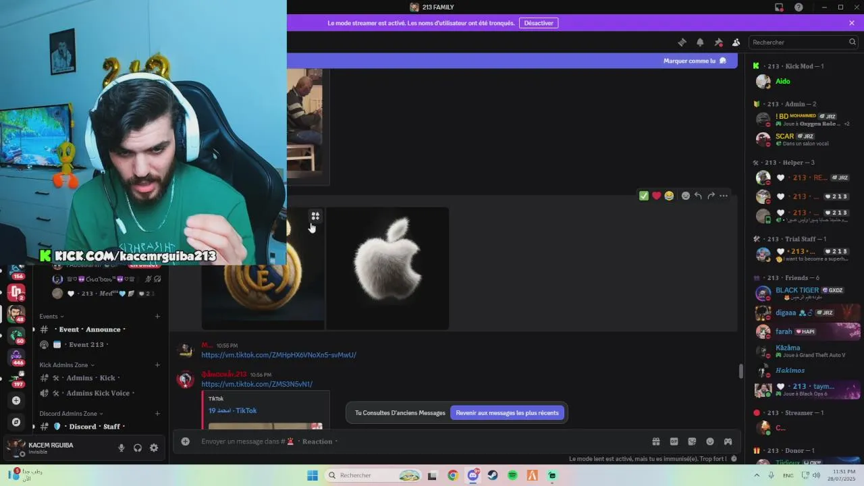
Task: Collapse the Events category
Action: click(51, 316)
